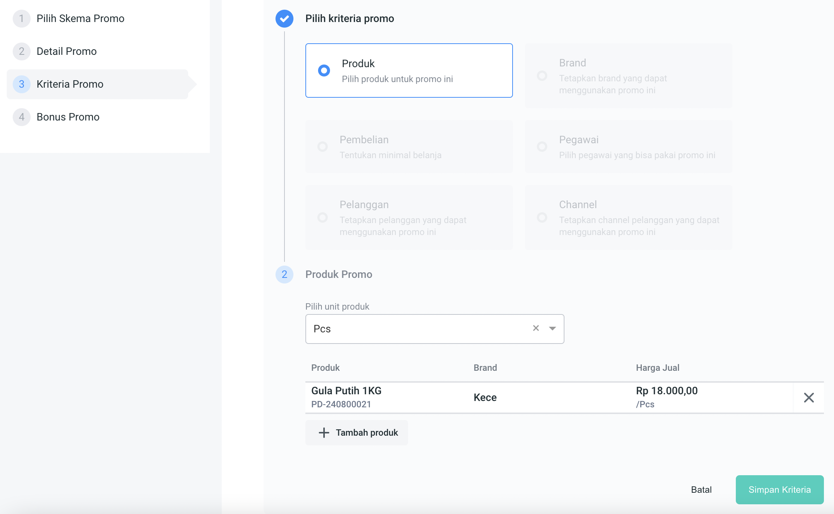The width and height of the screenshot is (834, 514).
Task: Click the blue checkmark step icon
Action: coord(284,19)
